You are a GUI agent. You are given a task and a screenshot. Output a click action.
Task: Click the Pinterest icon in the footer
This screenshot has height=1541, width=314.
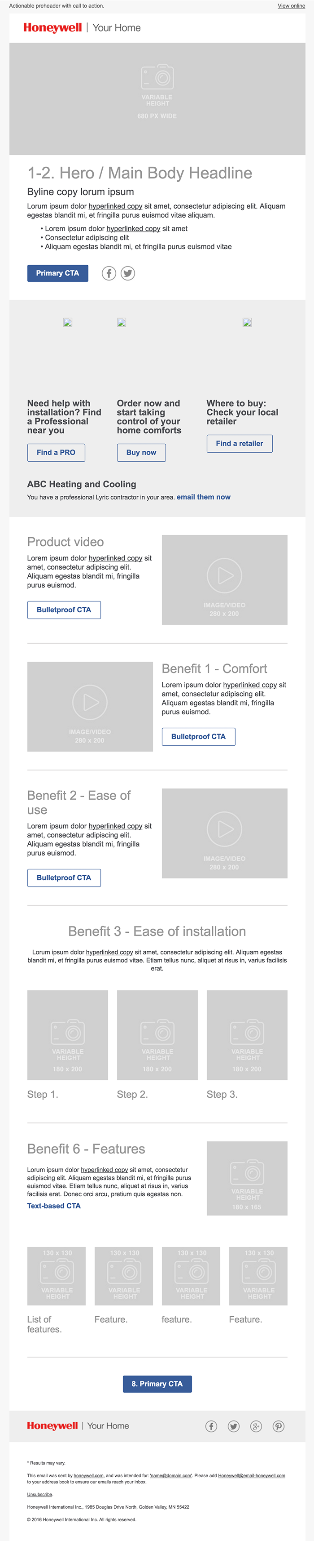[279, 1426]
